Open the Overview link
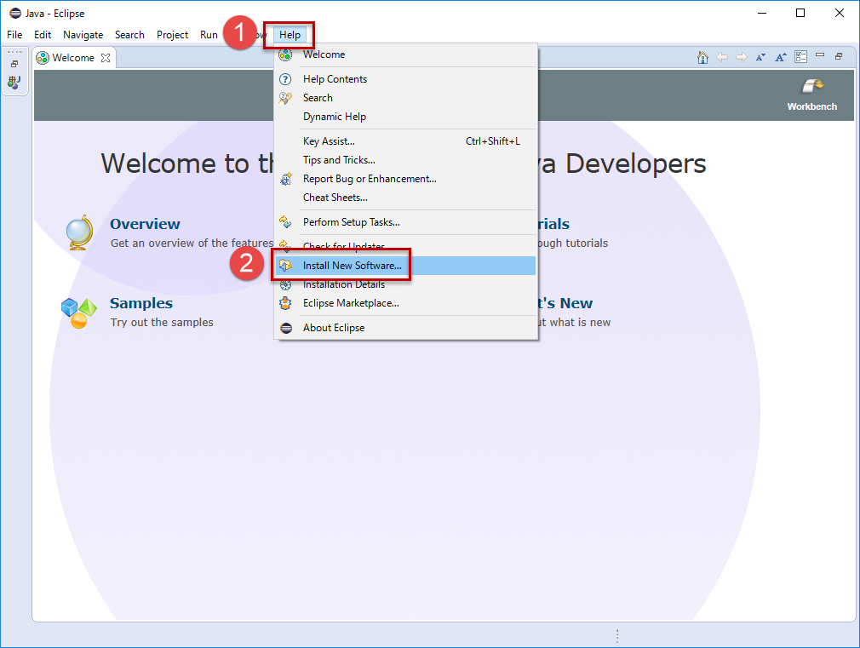The image size is (860, 648). click(x=145, y=224)
